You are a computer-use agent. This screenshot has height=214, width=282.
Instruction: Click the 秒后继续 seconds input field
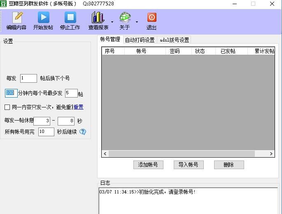coord(46,132)
